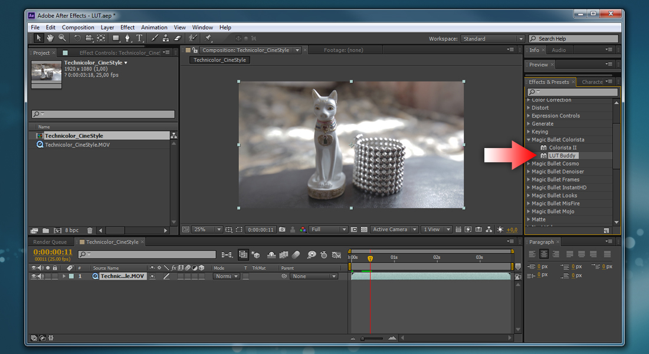649x354 pixels.
Task: Select the Clone Stamp tool
Action: [x=166, y=38]
